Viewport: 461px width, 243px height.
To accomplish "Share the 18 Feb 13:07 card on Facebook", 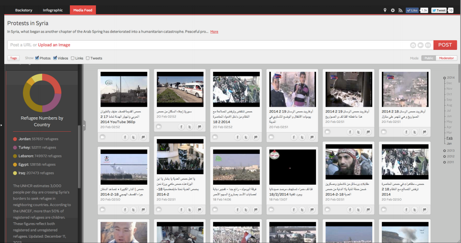I will [x=294, y=210].
